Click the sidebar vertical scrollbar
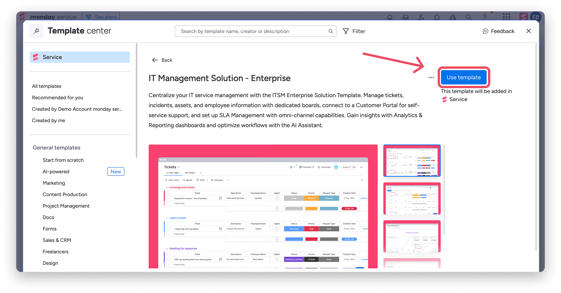Screen dimensions: 561x293 coord(136,100)
